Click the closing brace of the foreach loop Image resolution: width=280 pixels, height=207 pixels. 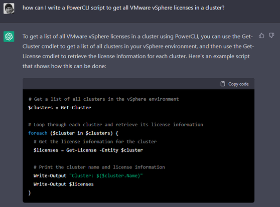point(30,193)
